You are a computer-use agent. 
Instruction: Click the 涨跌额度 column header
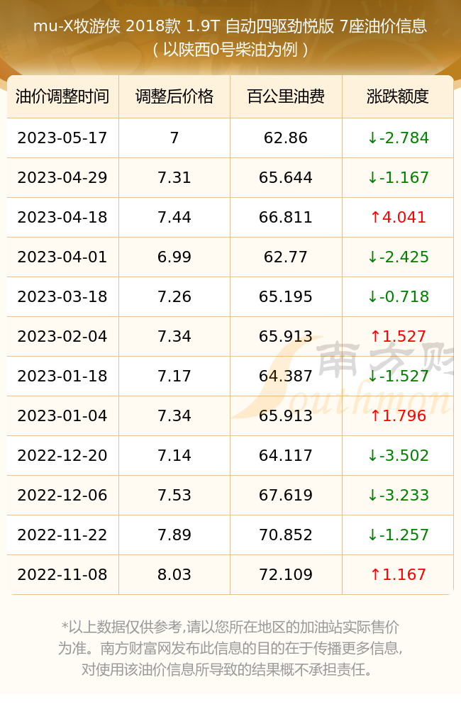coord(398,96)
